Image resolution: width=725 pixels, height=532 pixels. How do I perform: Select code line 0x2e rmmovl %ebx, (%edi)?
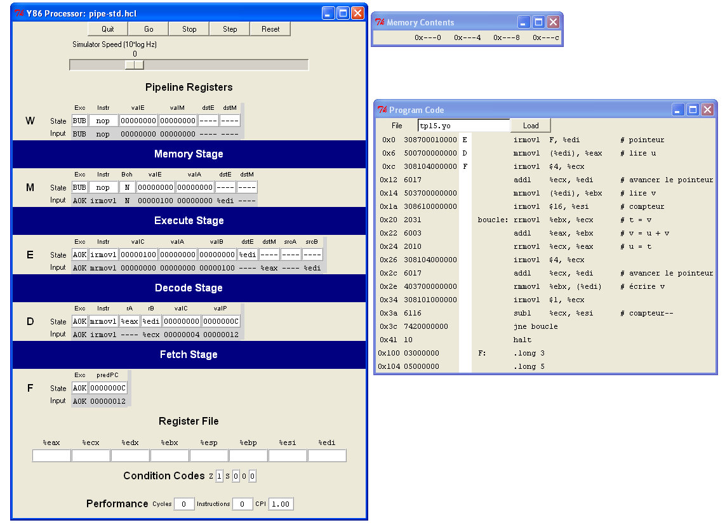[x=545, y=286]
